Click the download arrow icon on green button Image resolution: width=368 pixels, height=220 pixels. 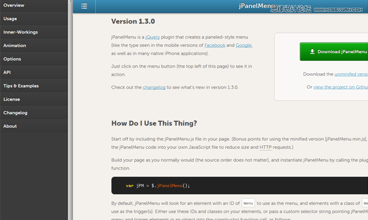tap(312, 51)
